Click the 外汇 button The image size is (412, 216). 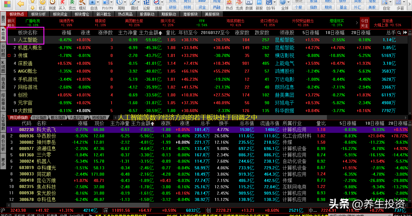[358, 7]
